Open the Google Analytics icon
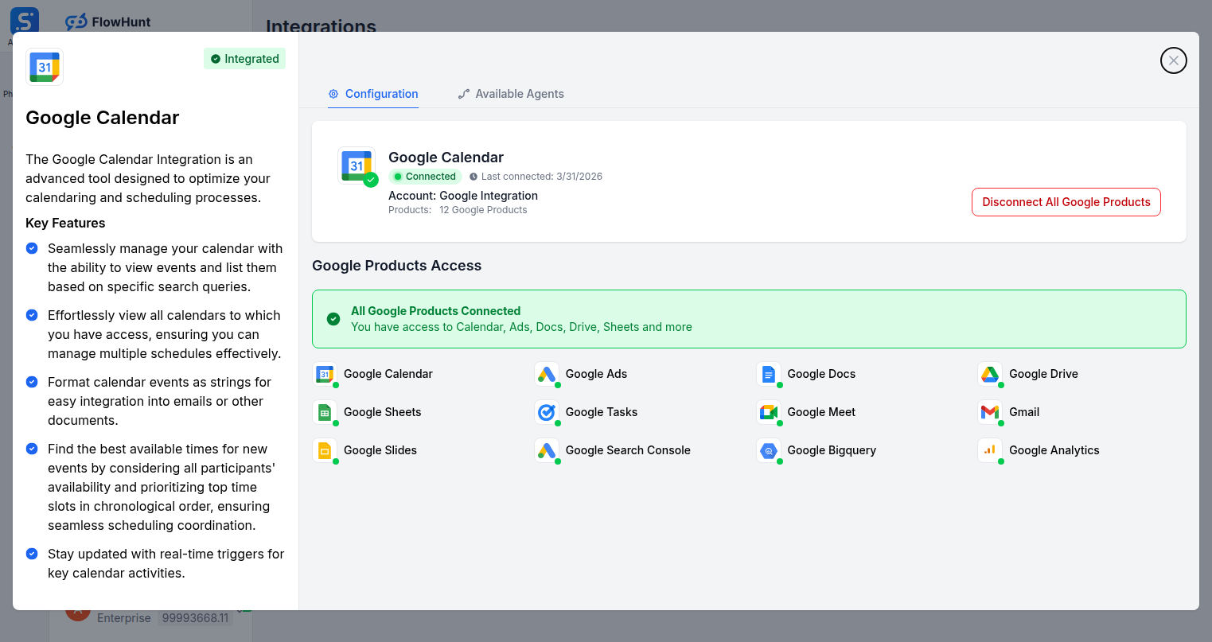1212x642 pixels. click(x=990, y=450)
